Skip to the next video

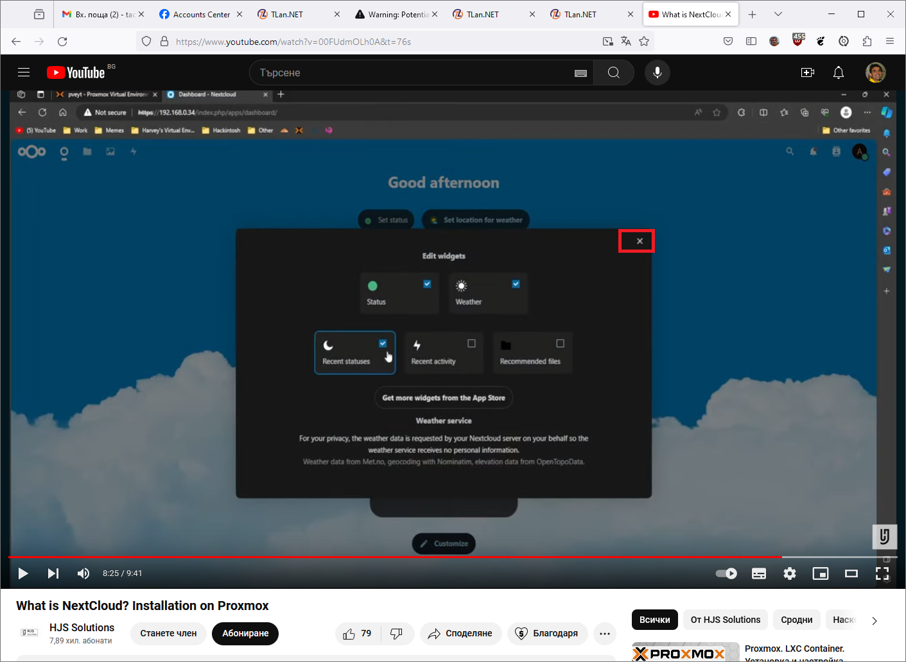point(53,573)
